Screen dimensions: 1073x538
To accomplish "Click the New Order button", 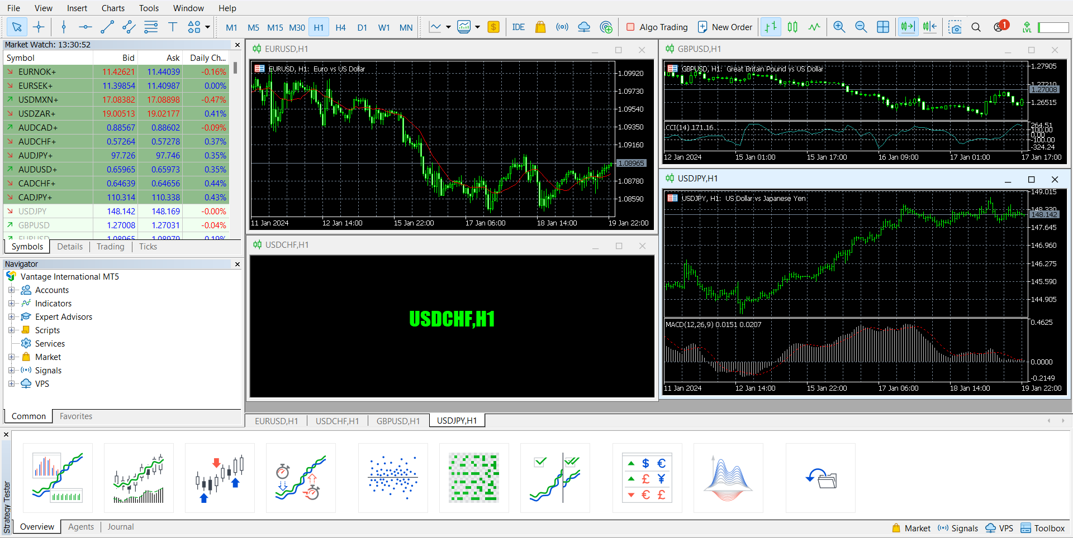I will tap(725, 27).
